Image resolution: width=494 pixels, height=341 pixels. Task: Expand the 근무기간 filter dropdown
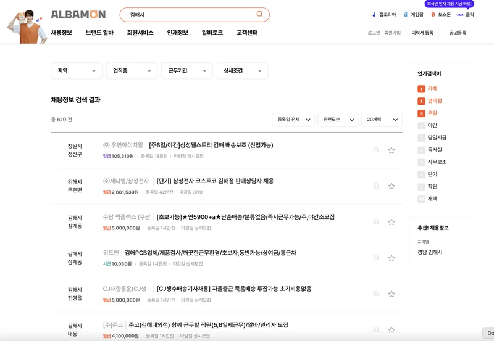point(187,71)
